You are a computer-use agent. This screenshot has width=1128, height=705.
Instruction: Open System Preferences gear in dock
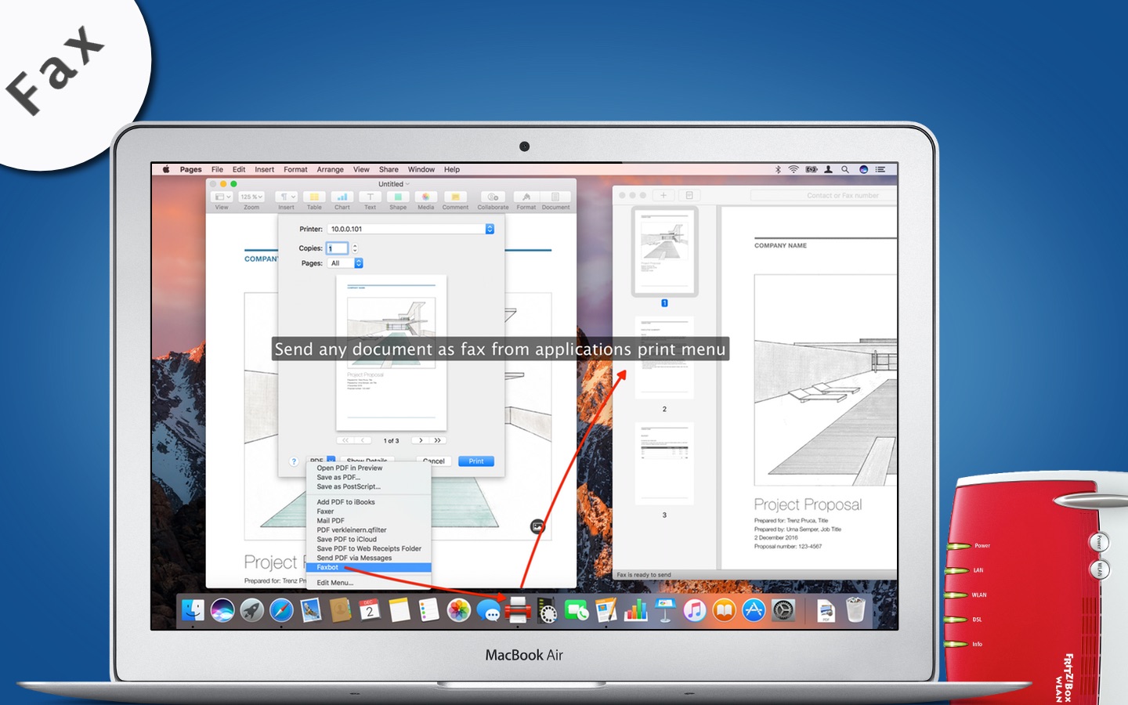(x=783, y=610)
